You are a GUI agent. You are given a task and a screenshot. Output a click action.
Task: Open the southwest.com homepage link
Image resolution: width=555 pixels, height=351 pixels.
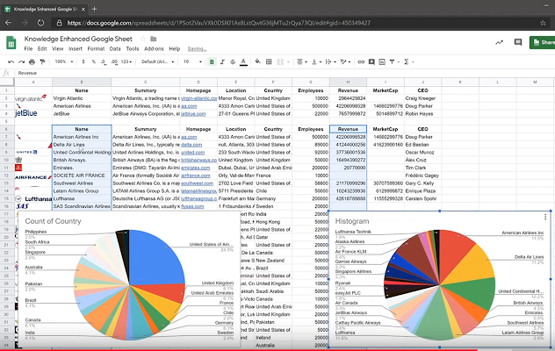coord(198,183)
